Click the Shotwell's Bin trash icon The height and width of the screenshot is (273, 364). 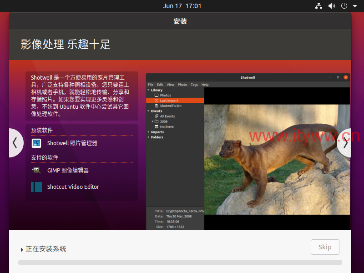[x=157, y=106]
